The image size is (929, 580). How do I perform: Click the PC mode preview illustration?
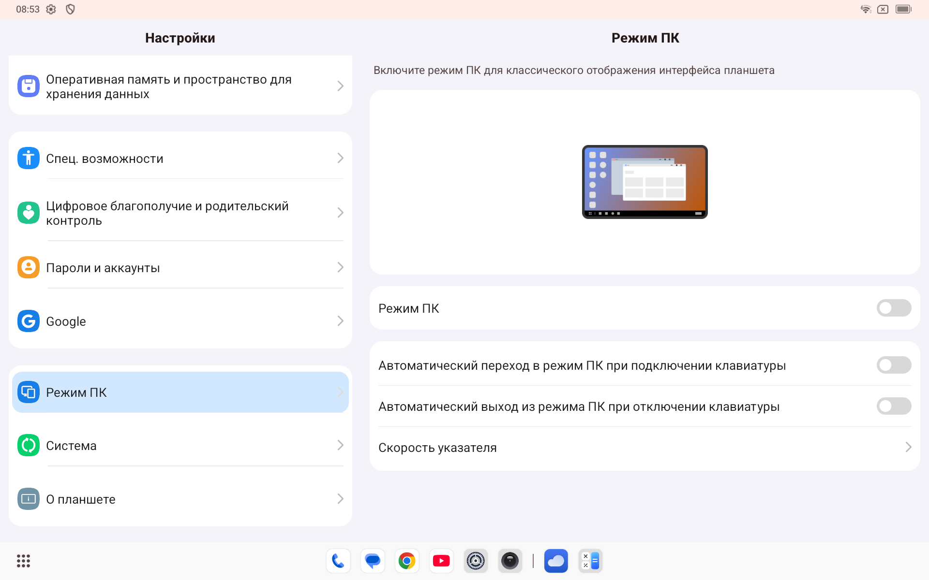coord(644,182)
